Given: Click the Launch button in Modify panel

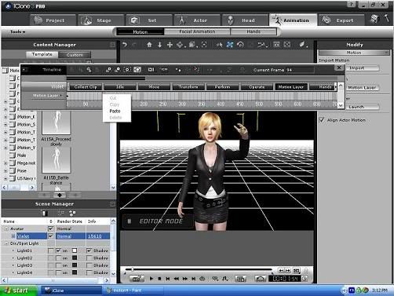Looking at the screenshot, I should [363, 107].
